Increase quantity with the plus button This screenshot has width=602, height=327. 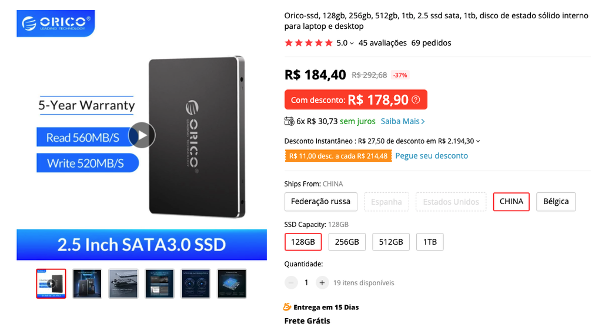pos(322,283)
